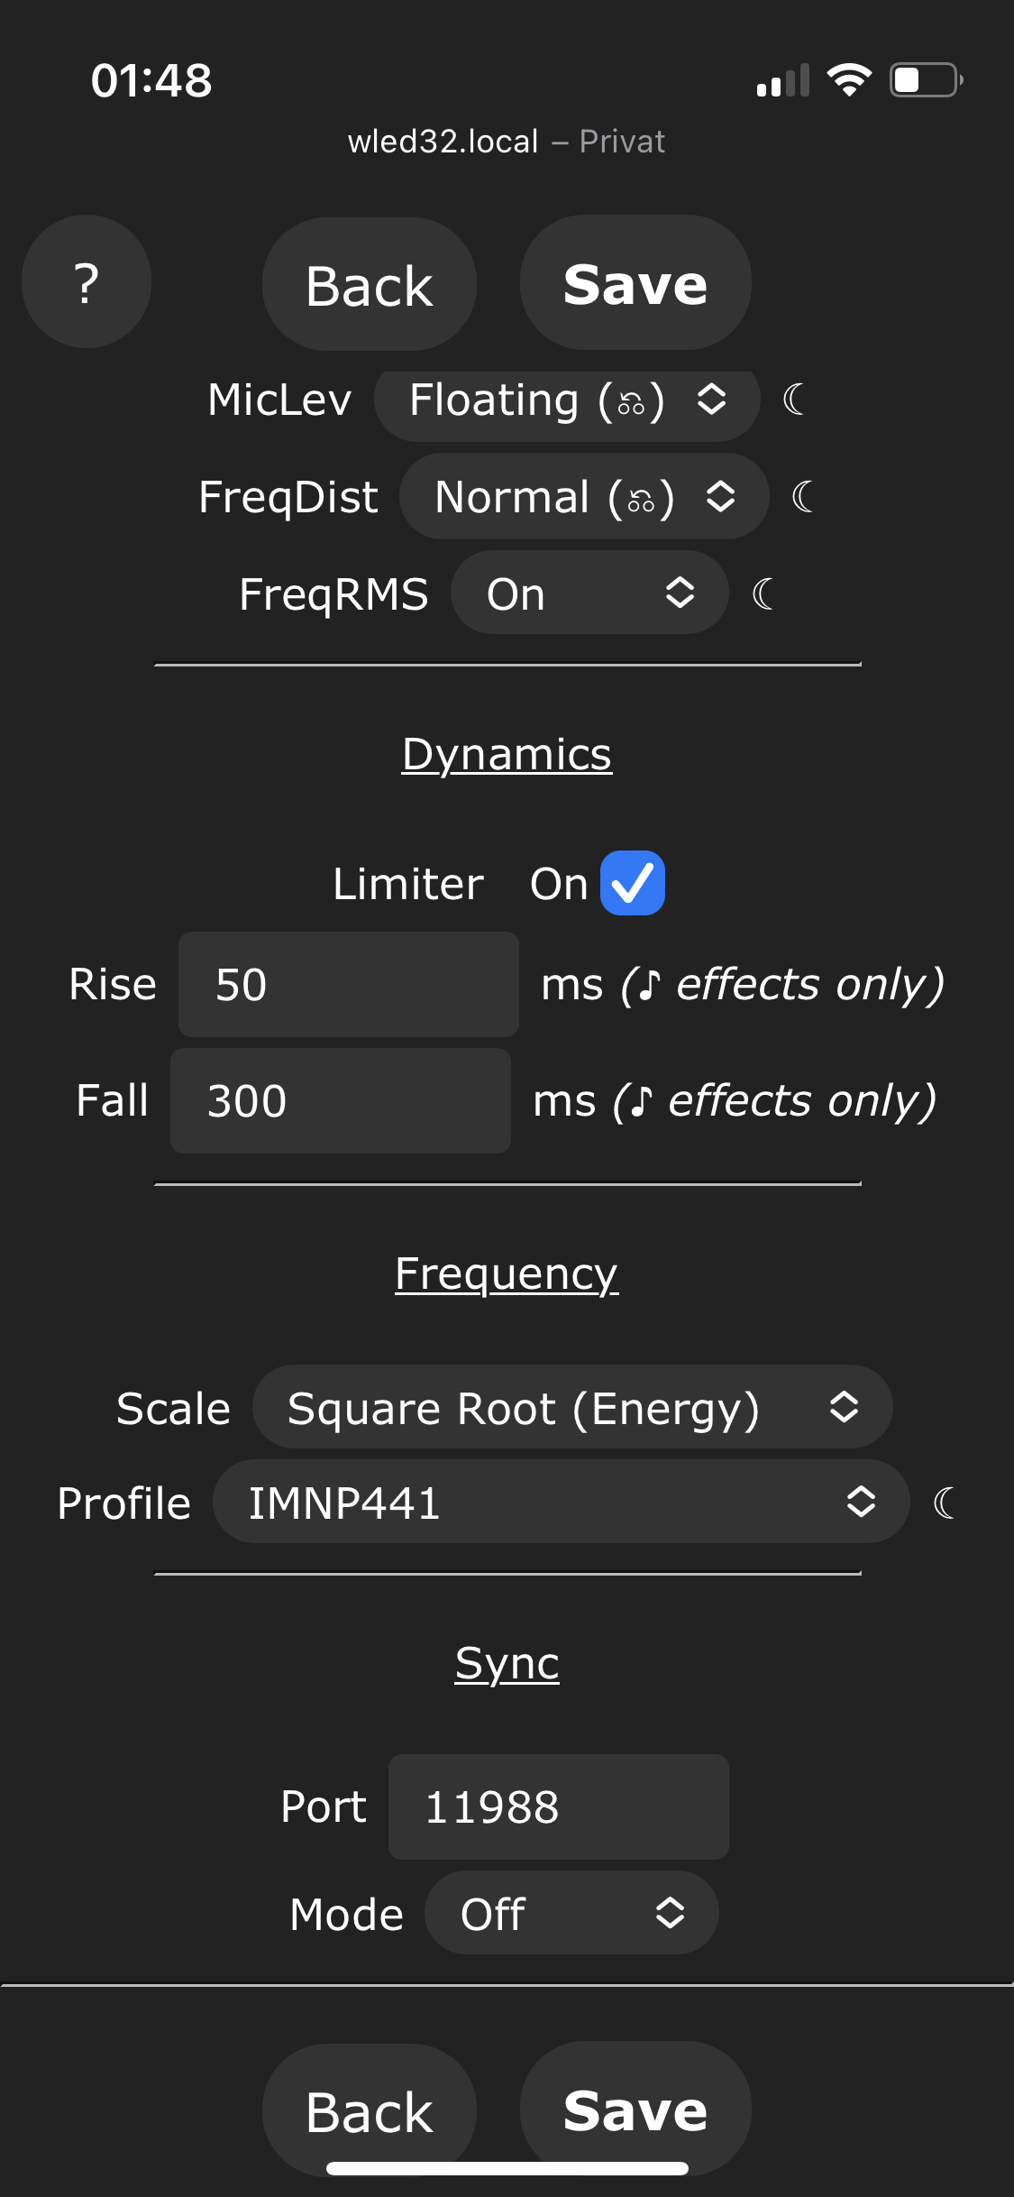The image size is (1014, 2197).
Task: Open the FreqDist Normal dropdown
Action: (x=584, y=497)
